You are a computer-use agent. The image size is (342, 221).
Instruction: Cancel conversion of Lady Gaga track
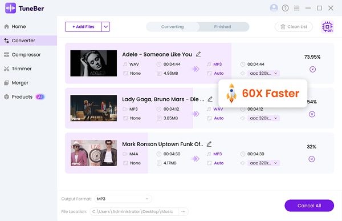[x=312, y=114]
